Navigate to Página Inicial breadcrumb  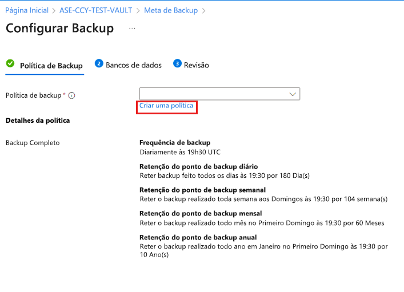click(x=27, y=10)
